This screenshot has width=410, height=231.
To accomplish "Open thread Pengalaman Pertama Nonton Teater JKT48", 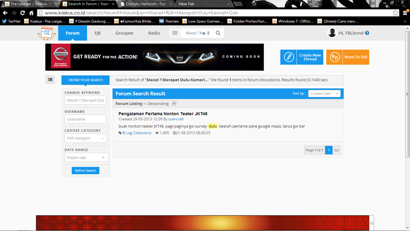I will pyautogui.click(x=163, y=114).
